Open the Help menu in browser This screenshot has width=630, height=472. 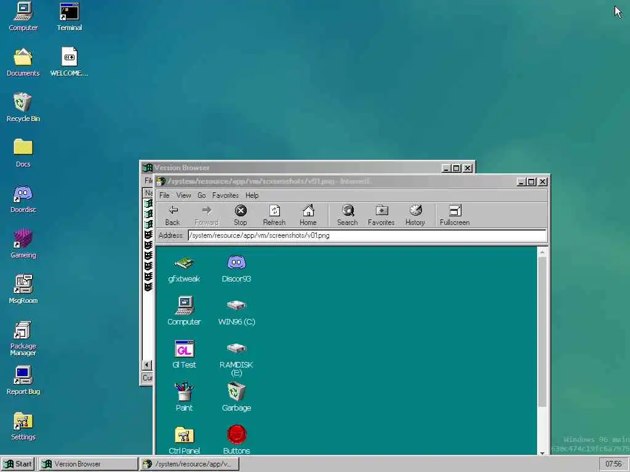point(252,195)
